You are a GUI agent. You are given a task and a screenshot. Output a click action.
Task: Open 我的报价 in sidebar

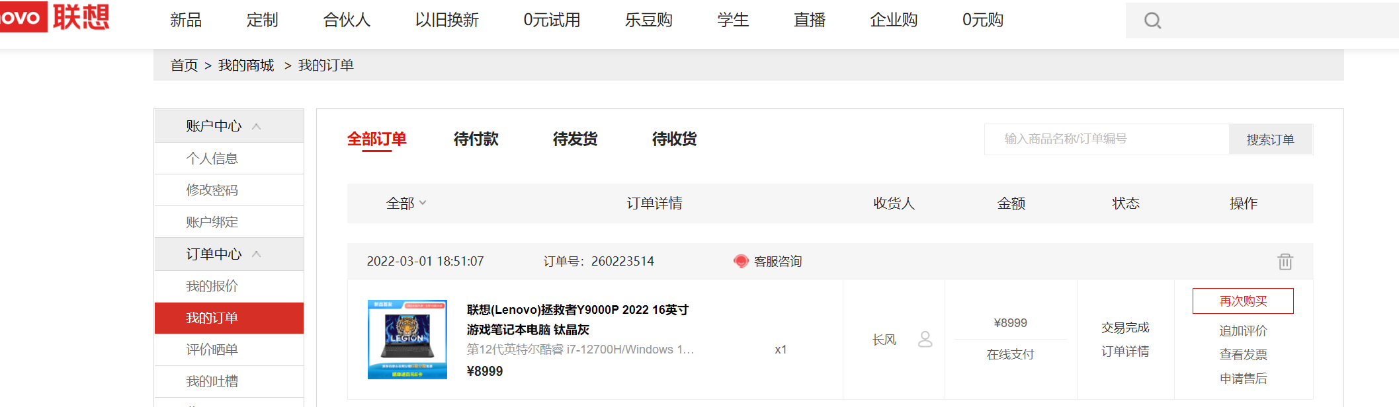[x=229, y=286]
